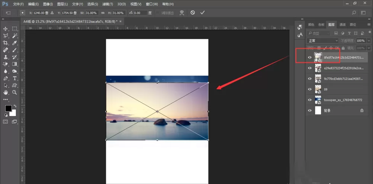Pick the Zoom tool
This screenshot has height=184, width=373.
[x=15, y=92]
